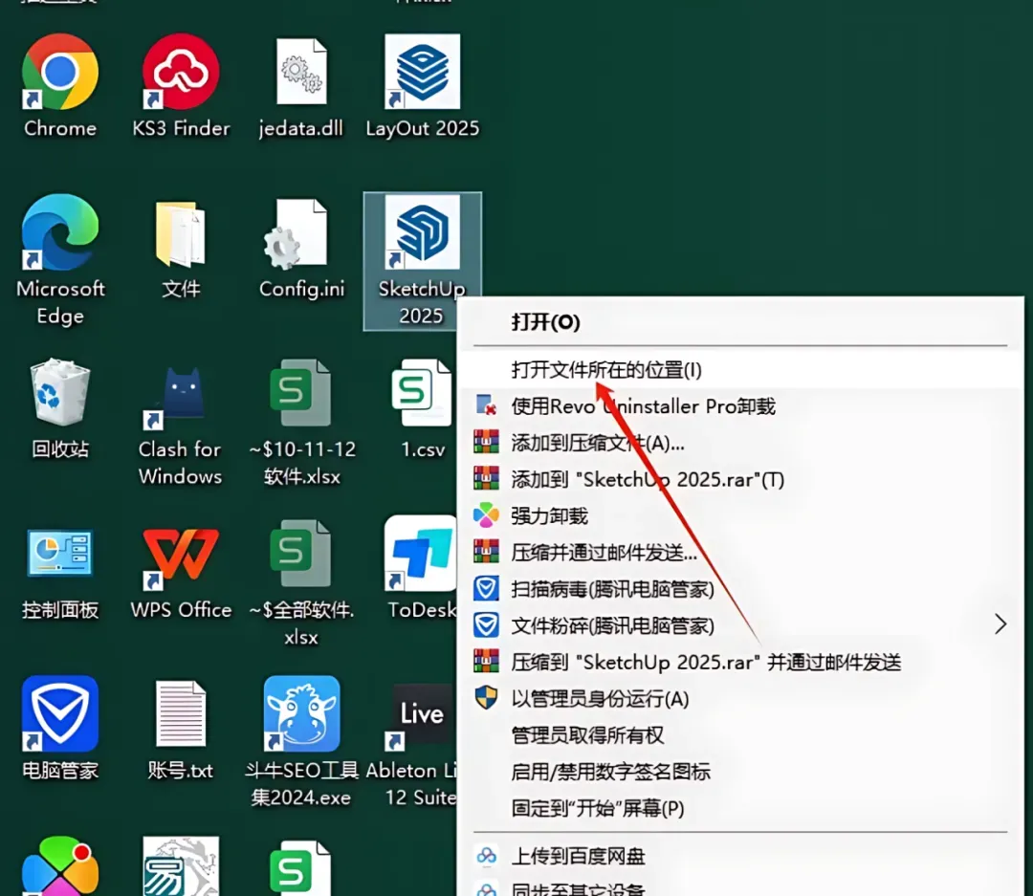Choose 文件粉碎(腾讯电脑管家) entry
The height and width of the screenshot is (896, 1033).
(740, 625)
